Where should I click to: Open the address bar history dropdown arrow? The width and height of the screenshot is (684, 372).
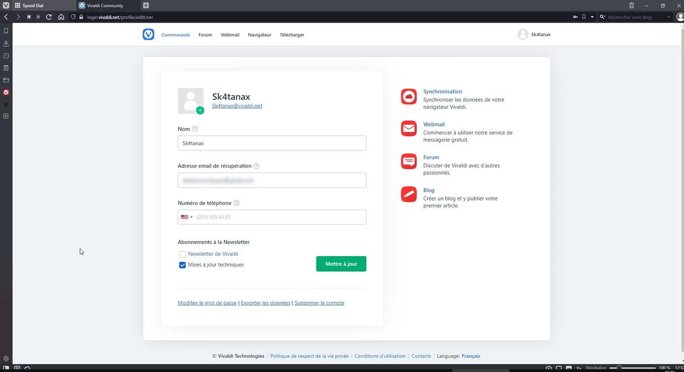(592, 17)
